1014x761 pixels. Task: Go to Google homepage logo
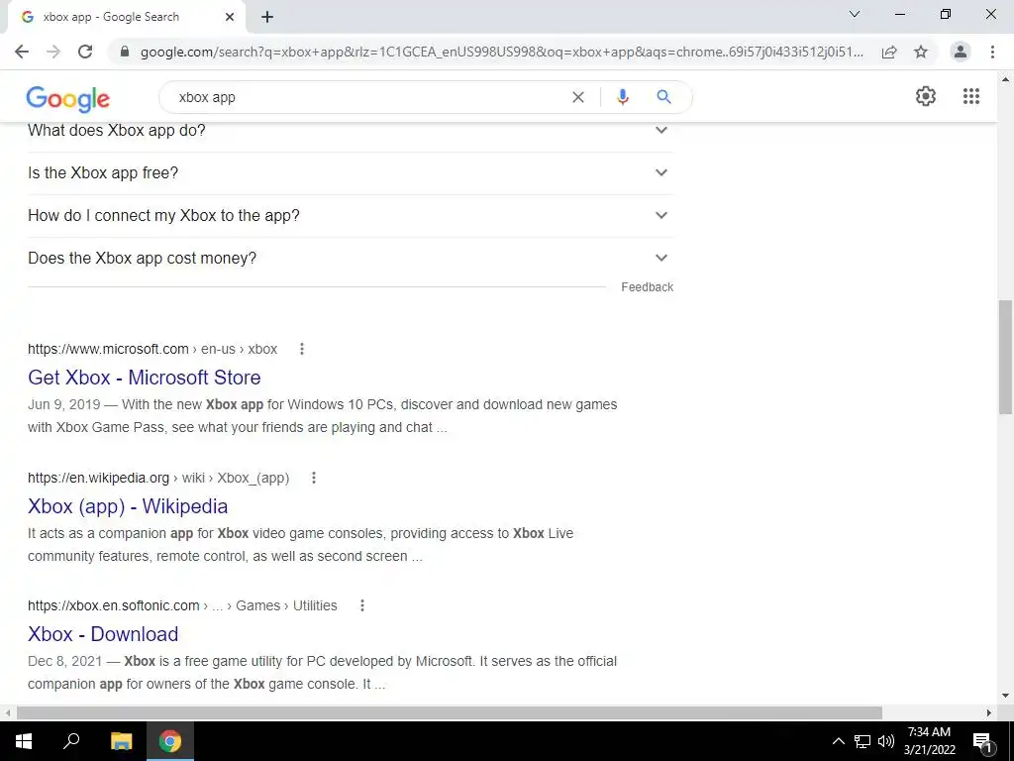(68, 98)
